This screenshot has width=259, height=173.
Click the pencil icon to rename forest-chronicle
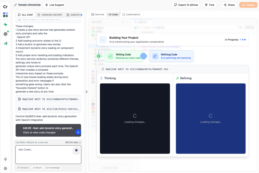coord(15,5)
